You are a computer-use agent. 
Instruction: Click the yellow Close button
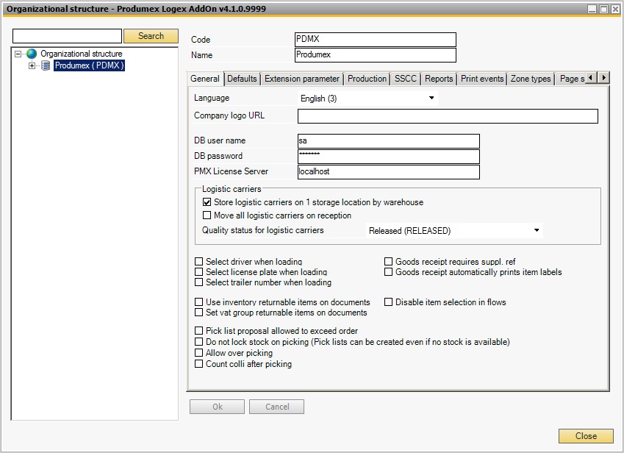click(586, 436)
